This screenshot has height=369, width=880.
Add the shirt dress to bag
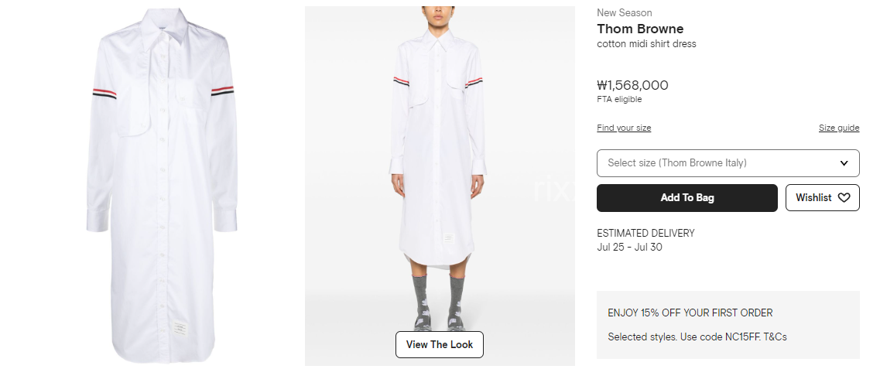pyautogui.click(x=687, y=198)
